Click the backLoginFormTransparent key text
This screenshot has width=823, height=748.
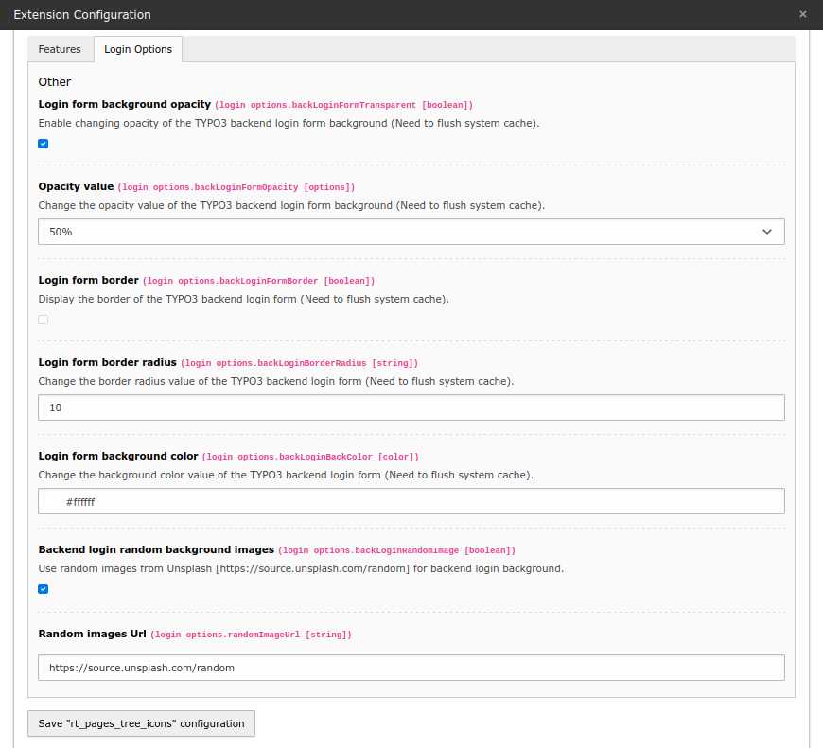coord(343,105)
